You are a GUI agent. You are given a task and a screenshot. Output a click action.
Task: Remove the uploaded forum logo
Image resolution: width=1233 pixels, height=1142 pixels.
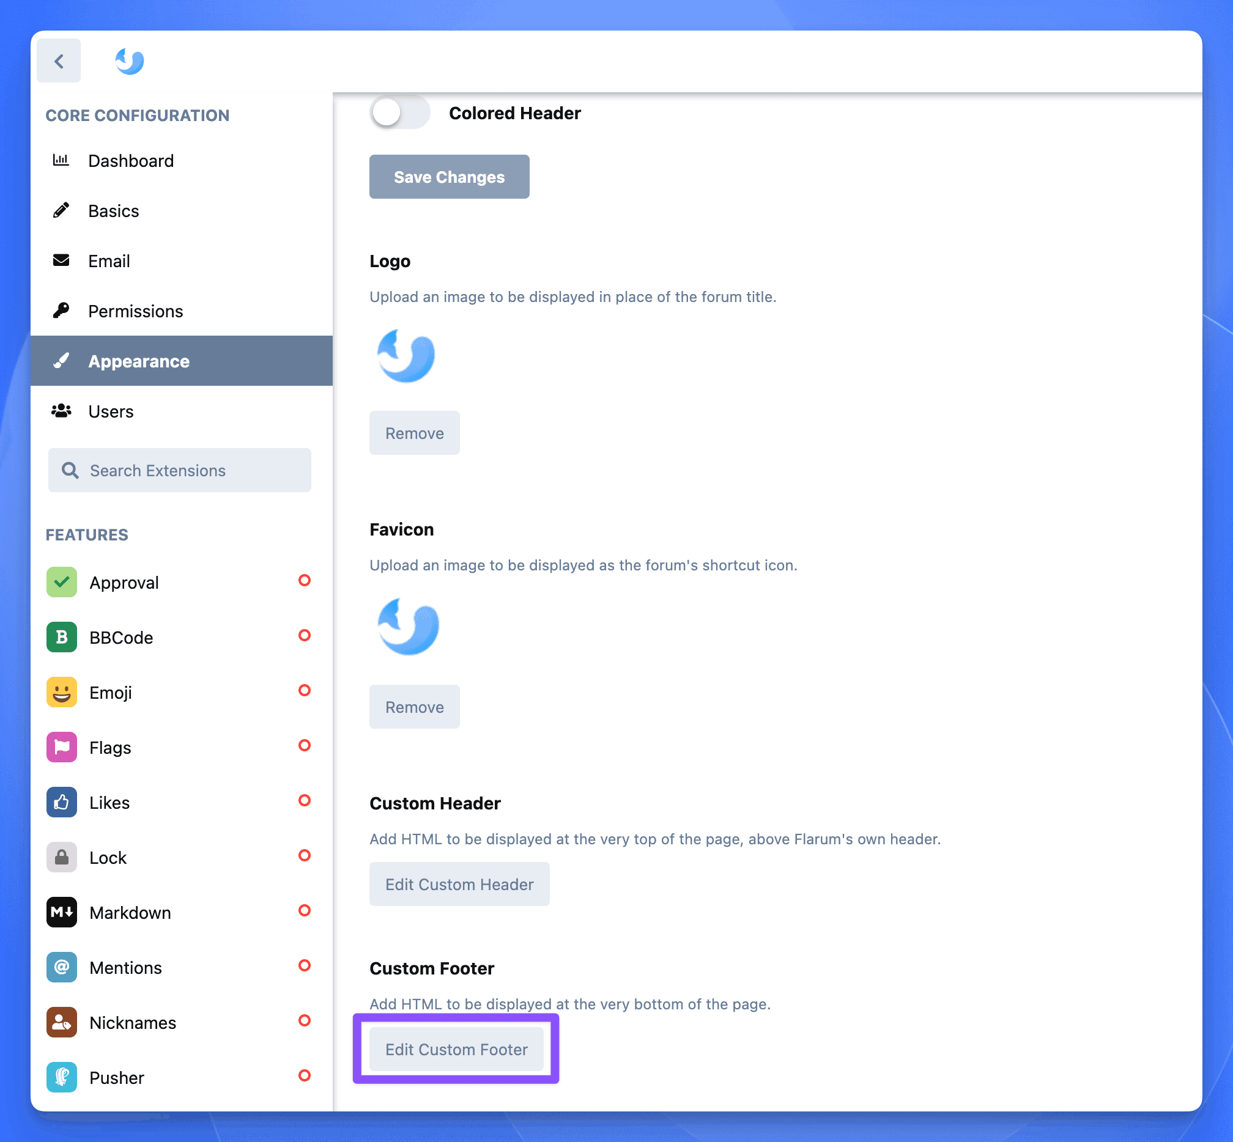tap(414, 433)
